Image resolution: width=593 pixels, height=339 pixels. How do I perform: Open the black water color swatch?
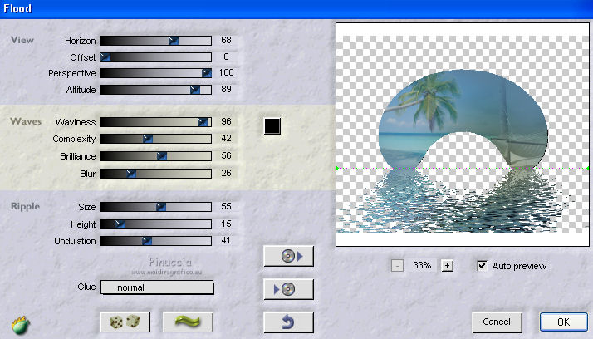click(x=272, y=126)
